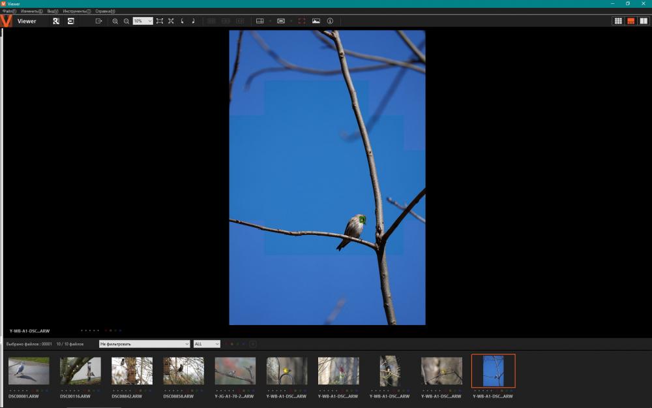Switch to thumbnail grid view mode
The height and width of the screenshot is (408, 652).
618,21
